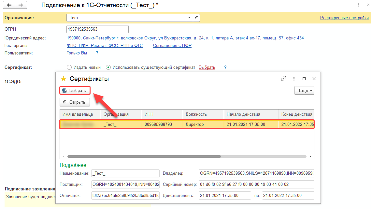Open the organization card icon

pos(196,18)
